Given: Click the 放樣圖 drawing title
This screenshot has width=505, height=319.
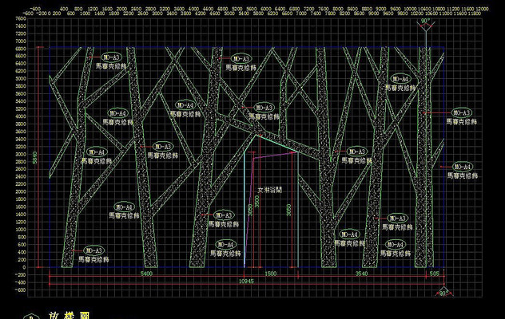Looking at the screenshot, I should tap(68, 315).
